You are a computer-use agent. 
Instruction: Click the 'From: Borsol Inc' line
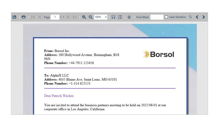click(x=57, y=51)
